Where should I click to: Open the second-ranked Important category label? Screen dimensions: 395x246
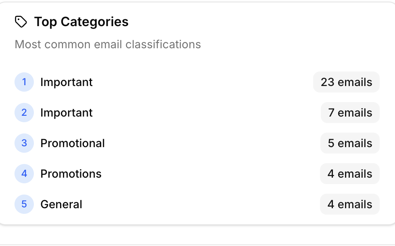click(x=67, y=113)
